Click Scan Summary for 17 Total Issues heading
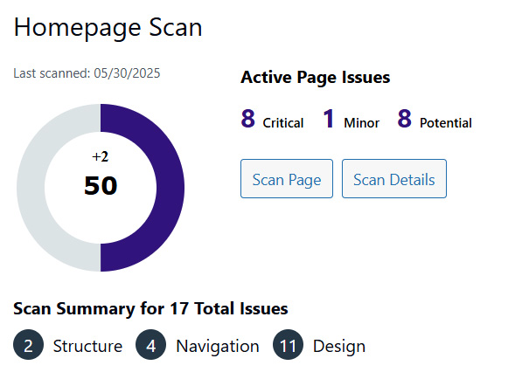This screenshot has width=522, height=386. pos(150,308)
